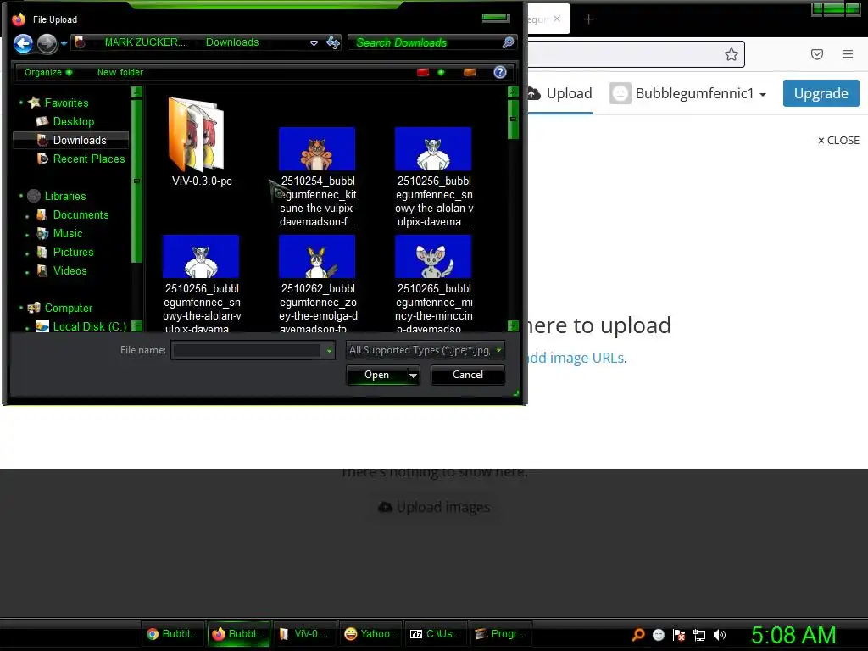Click the File name text box
The image size is (868, 651).
247,350
